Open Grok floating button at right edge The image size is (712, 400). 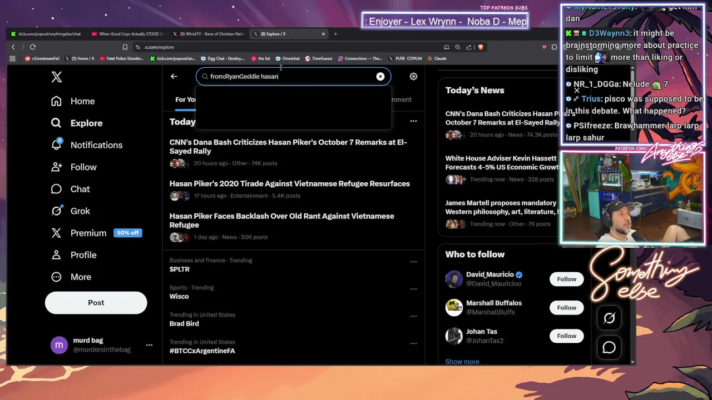[x=609, y=318]
